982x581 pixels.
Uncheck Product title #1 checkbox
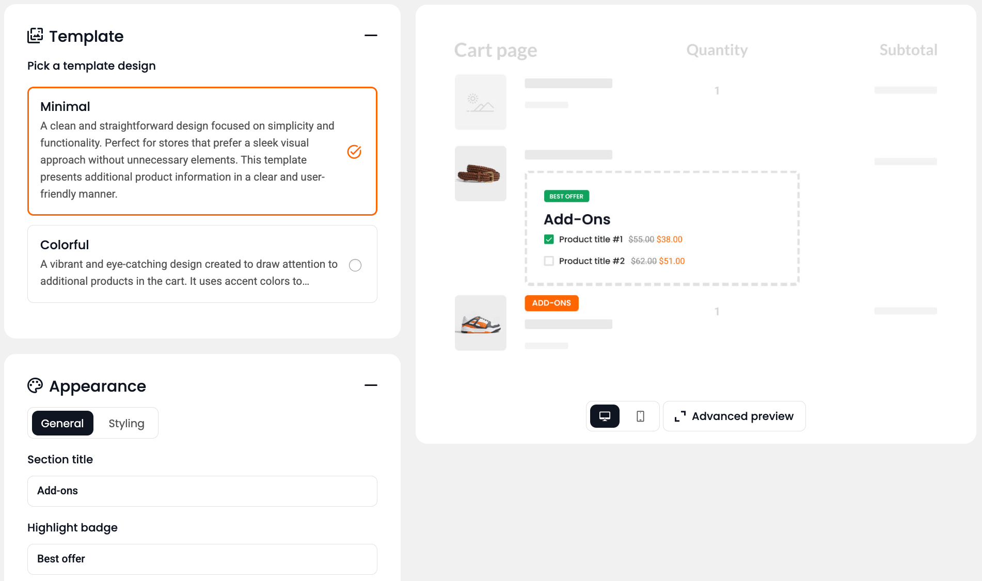pyautogui.click(x=549, y=239)
